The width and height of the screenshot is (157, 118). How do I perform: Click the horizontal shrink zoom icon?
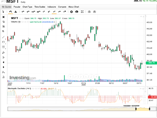(3, 77)
